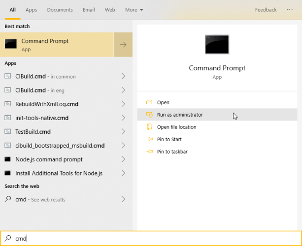Click the Run as administrator shield icon
302x246 pixels.
point(150,115)
